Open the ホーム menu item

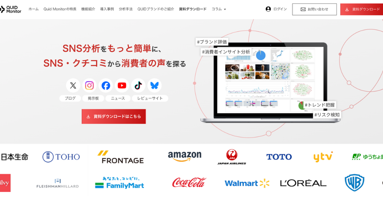33,9
